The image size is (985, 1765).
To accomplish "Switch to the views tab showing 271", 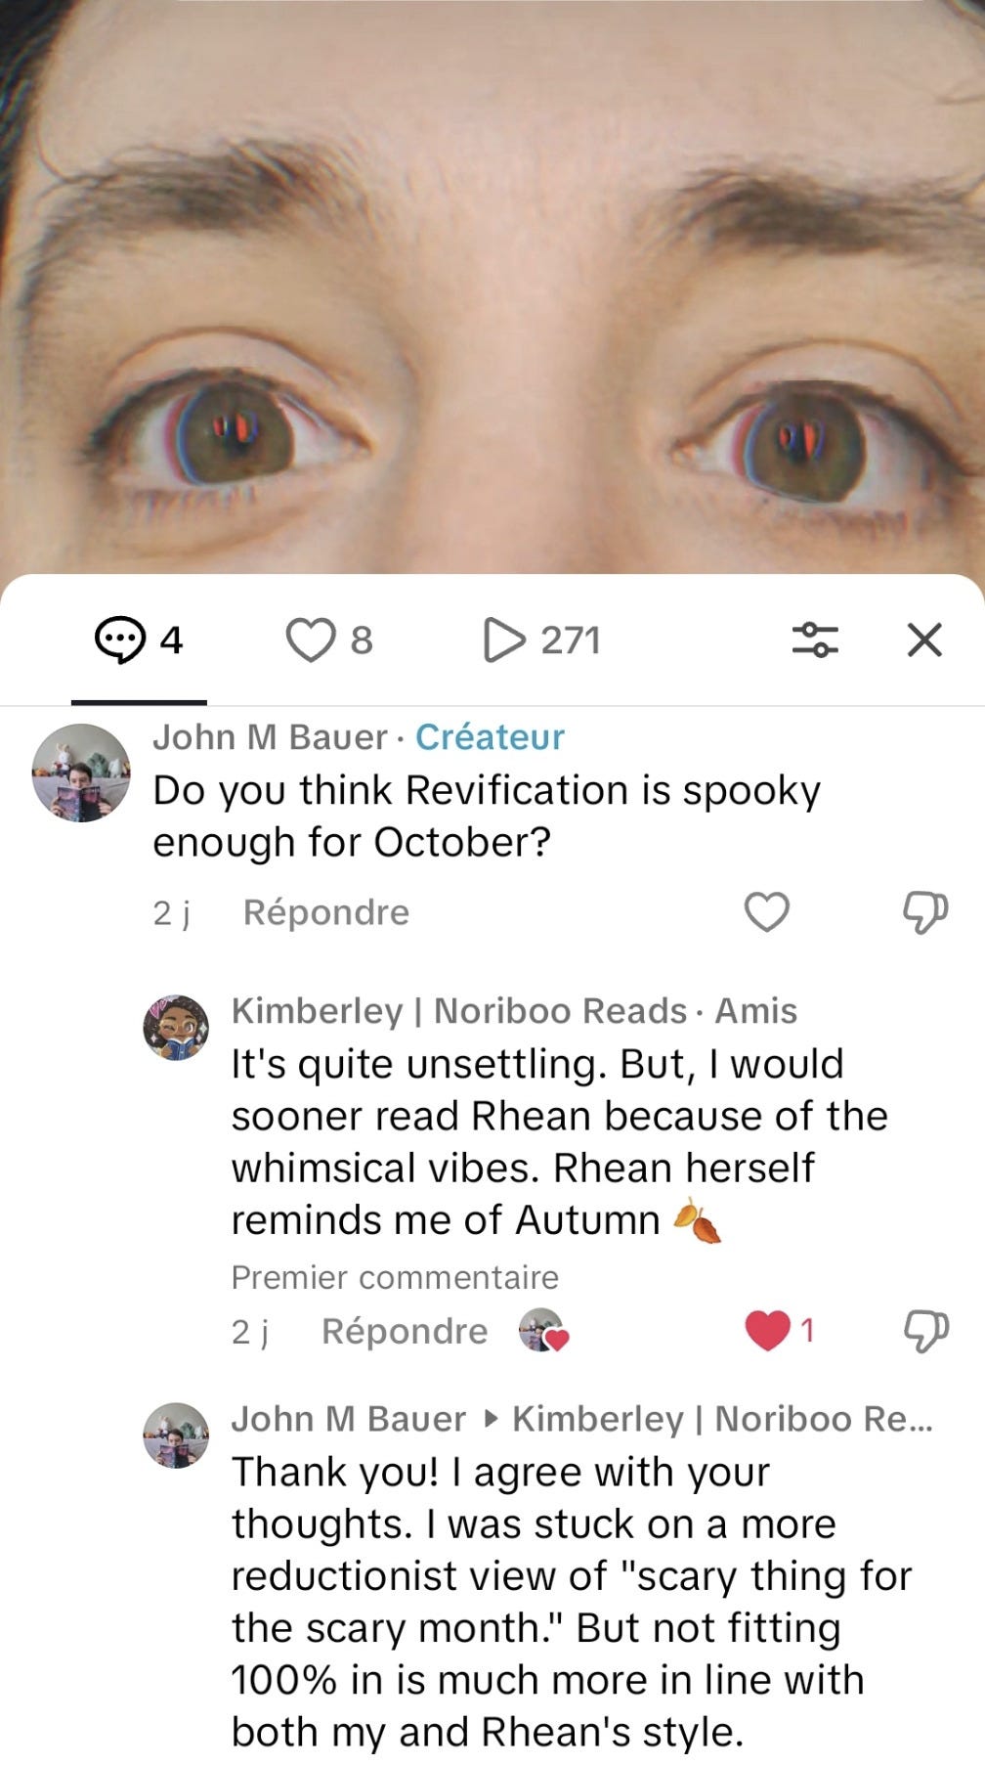I will tap(542, 640).
